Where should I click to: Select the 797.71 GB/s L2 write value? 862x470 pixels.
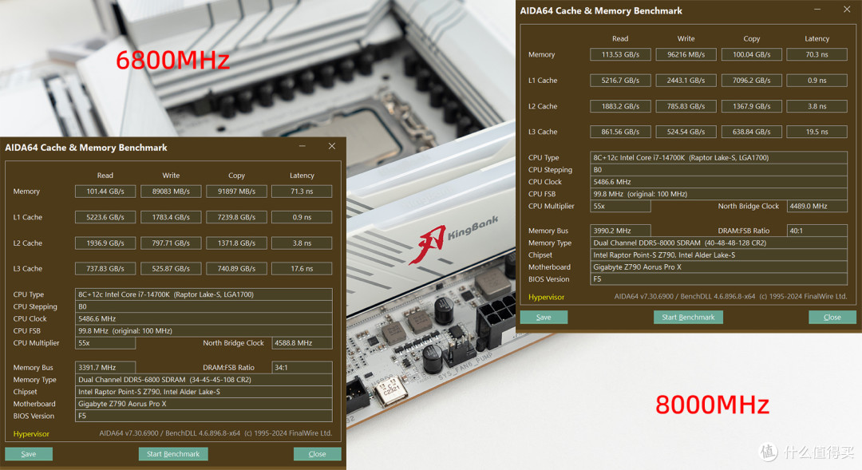pos(171,243)
